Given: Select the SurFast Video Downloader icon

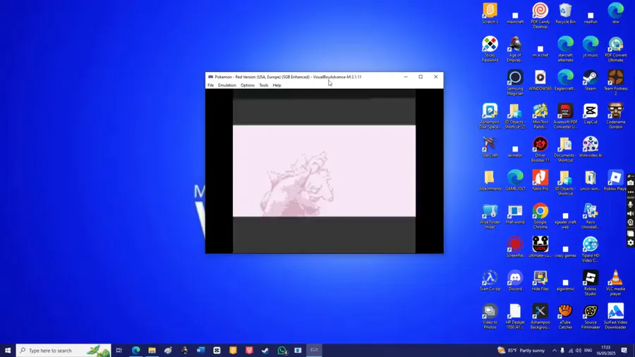Looking at the screenshot, I should pos(615,317).
